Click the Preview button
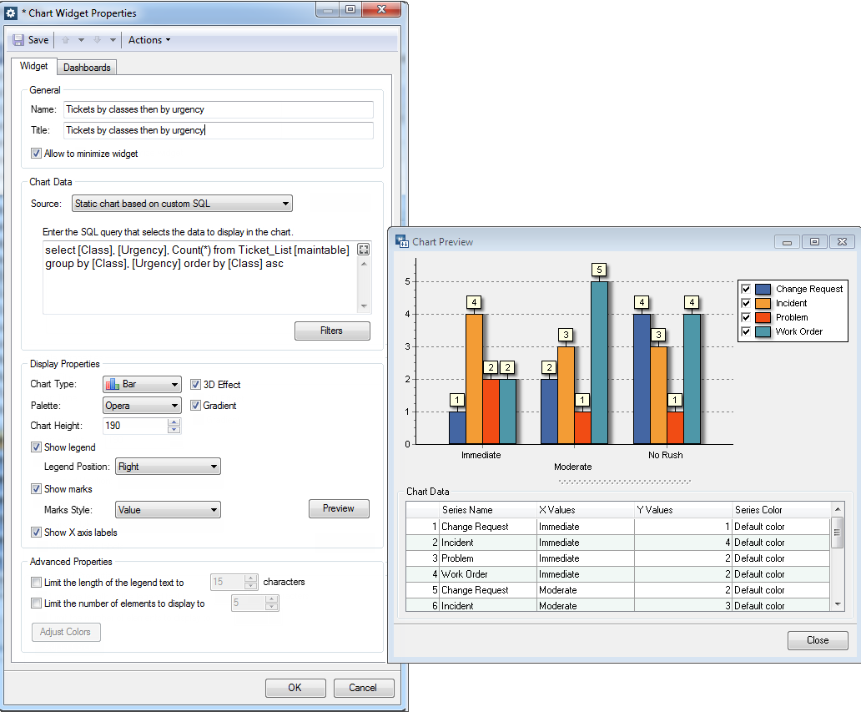Screen dimensions: 861x712 [x=339, y=508]
